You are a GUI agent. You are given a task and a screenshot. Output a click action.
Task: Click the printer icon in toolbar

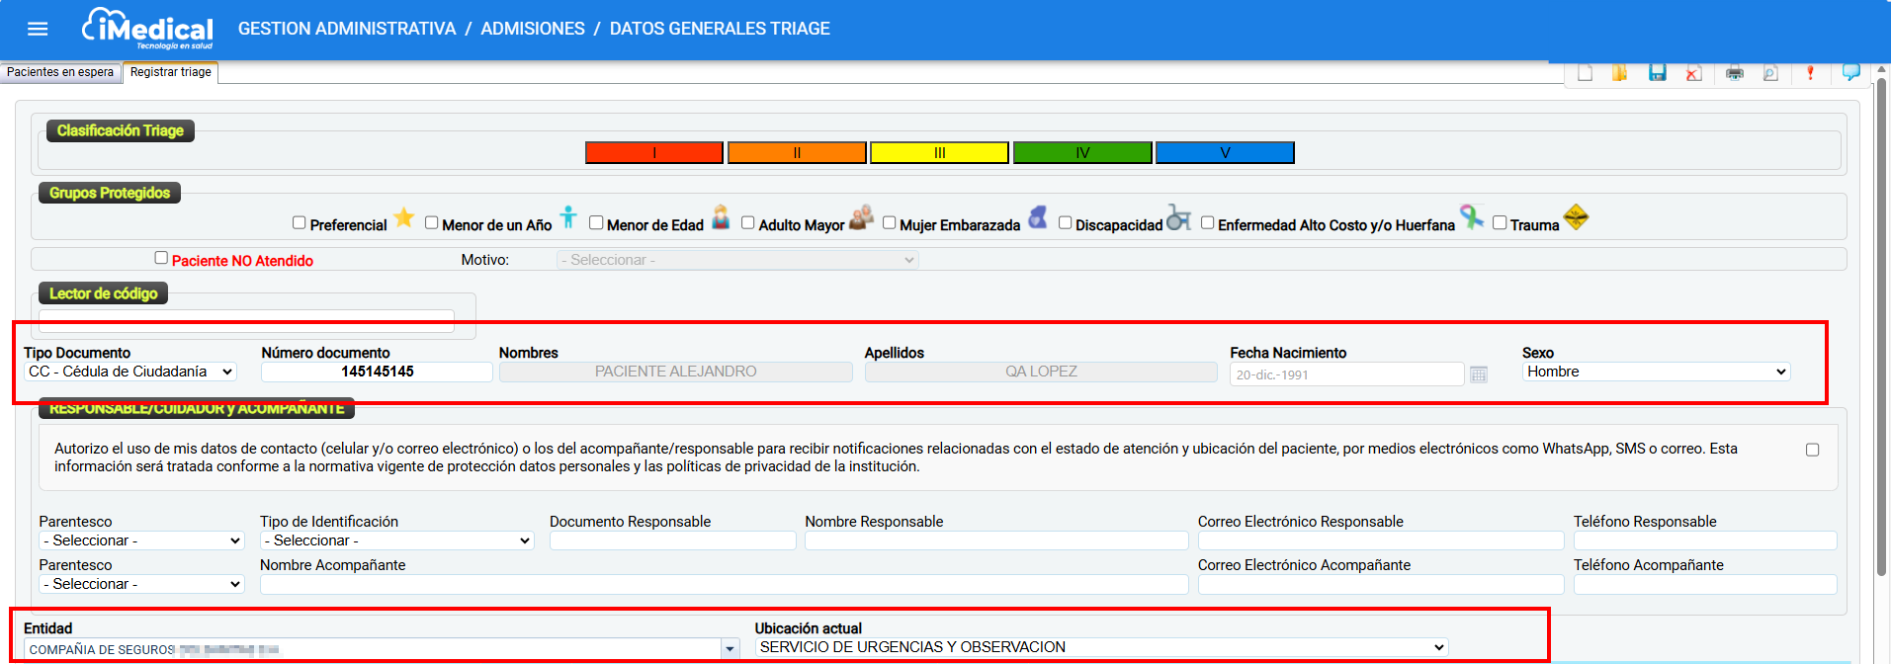pos(1735,73)
